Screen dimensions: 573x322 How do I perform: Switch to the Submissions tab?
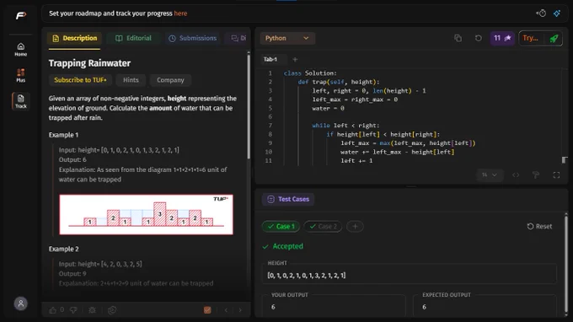pos(193,38)
